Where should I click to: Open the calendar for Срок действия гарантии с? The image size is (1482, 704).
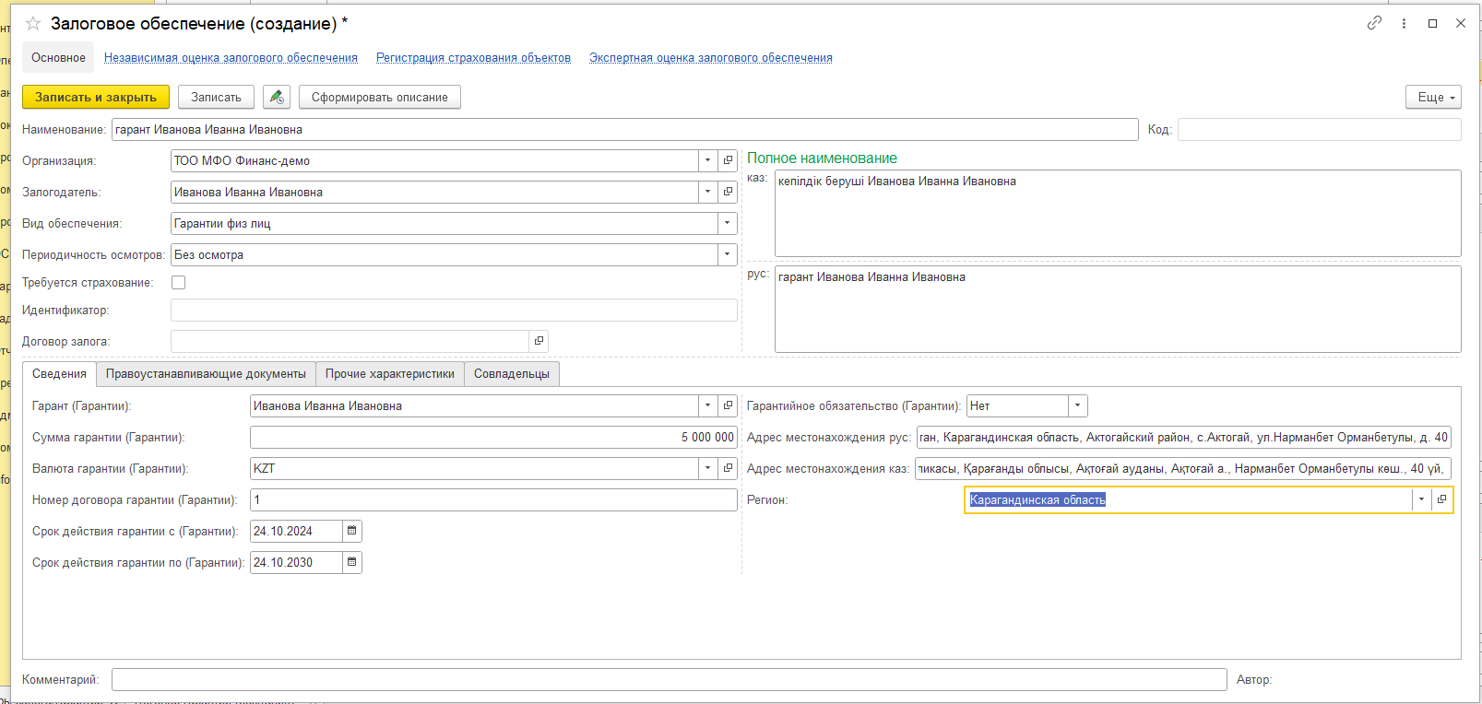(351, 531)
